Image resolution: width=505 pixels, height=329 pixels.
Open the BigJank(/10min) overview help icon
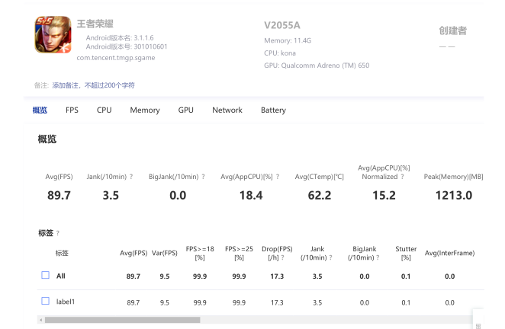[x=203, y=177]
